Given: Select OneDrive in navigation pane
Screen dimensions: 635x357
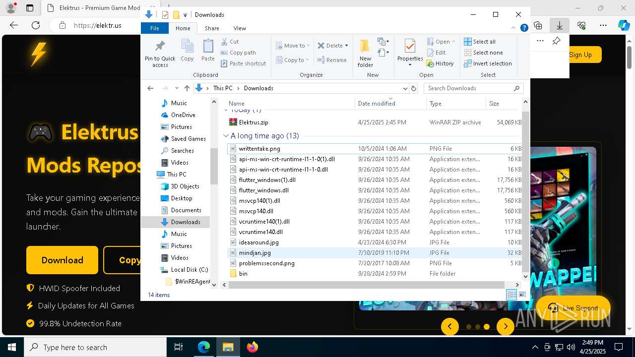Looking at the screenshot, I should [x=183, y=115].
